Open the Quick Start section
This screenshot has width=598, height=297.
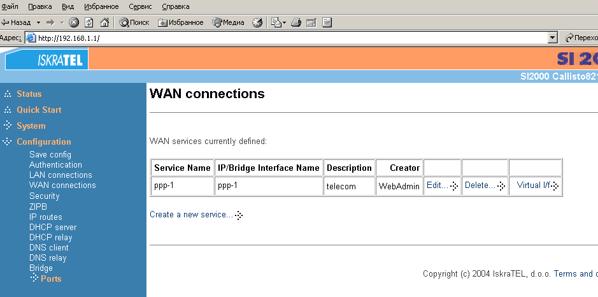click(39, 110)
